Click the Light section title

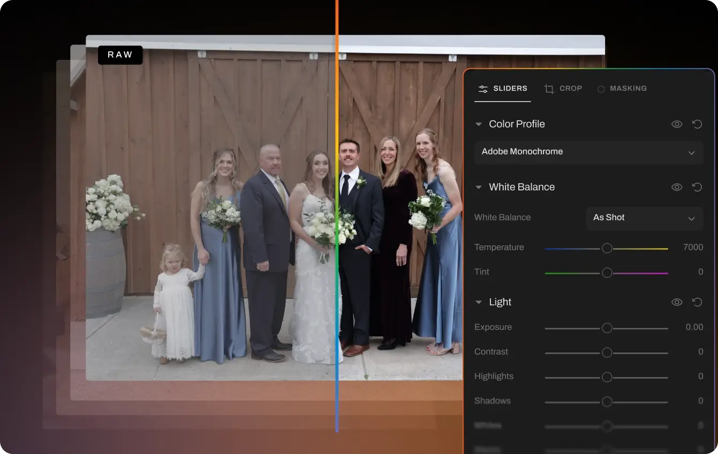(500, 302)
